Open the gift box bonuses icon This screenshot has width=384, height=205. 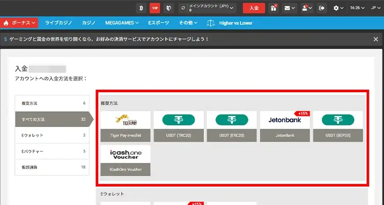[x=273, y=8]
